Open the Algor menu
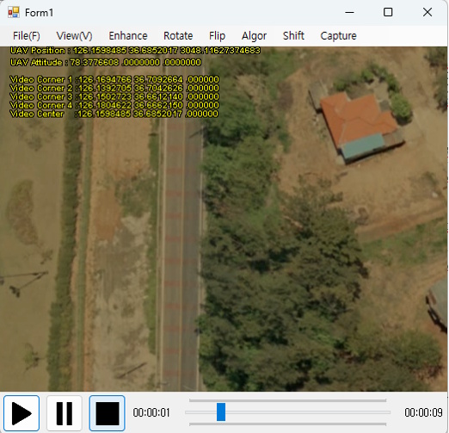The width and height of the screenshot is (449, 433). click(x=254, y=36)
